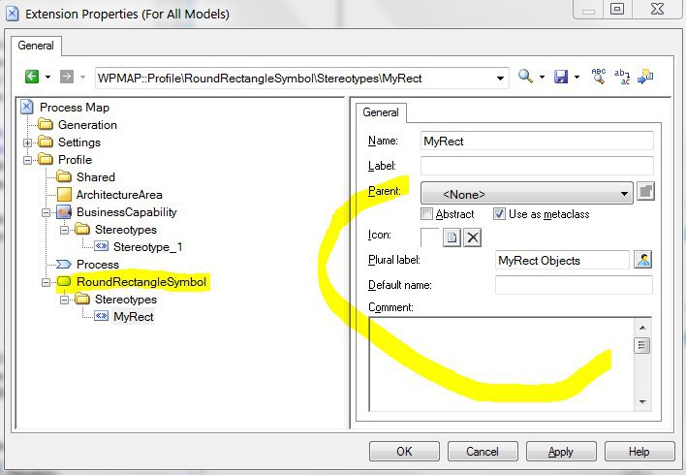Select the Settings folder

tap(79, 142)
